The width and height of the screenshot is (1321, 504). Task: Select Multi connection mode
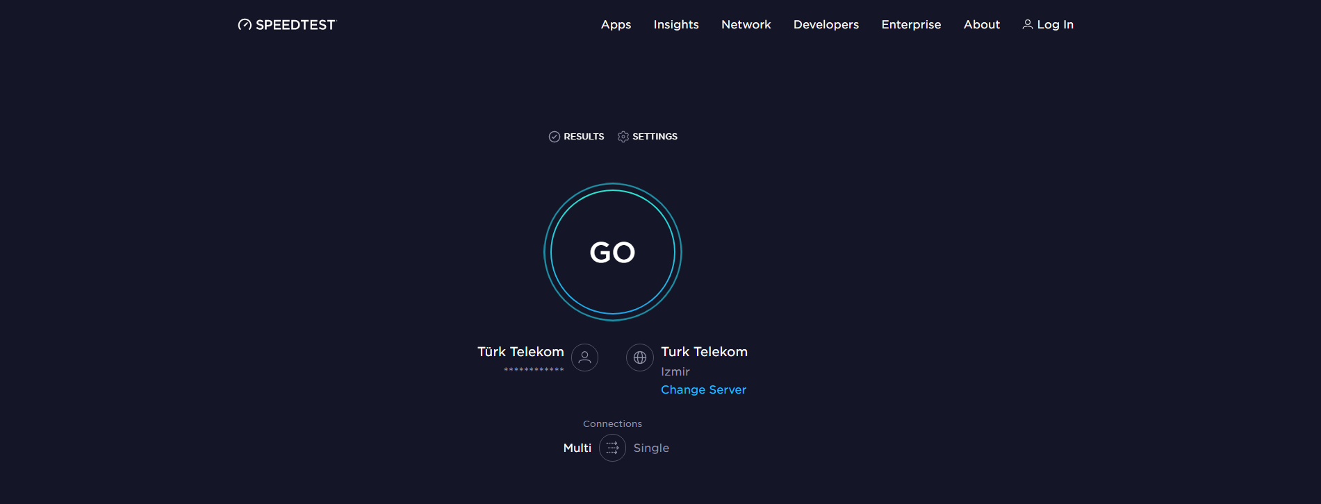tap(577, 448)
